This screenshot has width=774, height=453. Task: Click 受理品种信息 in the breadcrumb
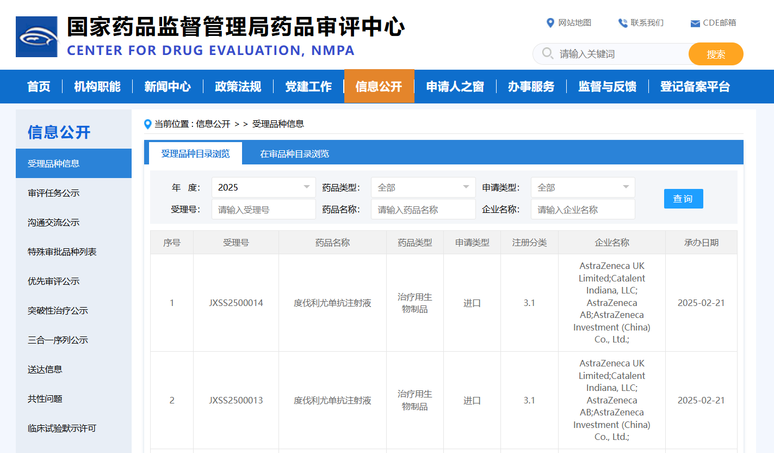click(278, 124)
